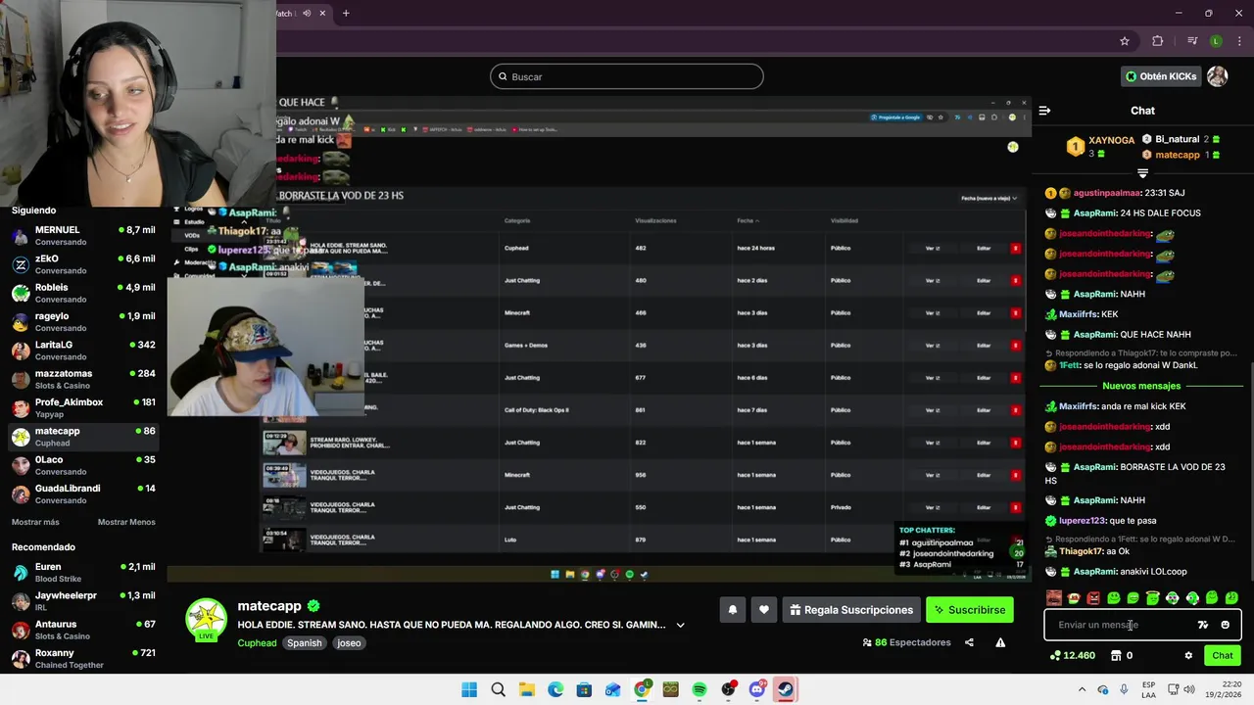This screenshot has width=1254, height=705.
Task: Show hidden system tray icons
Action: pos(1084,689)
